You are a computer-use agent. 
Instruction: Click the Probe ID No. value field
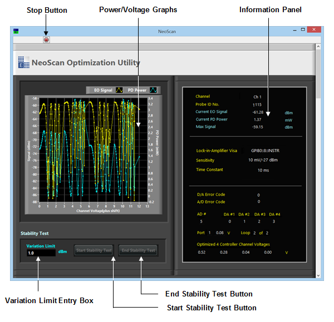tap(257, 104)
